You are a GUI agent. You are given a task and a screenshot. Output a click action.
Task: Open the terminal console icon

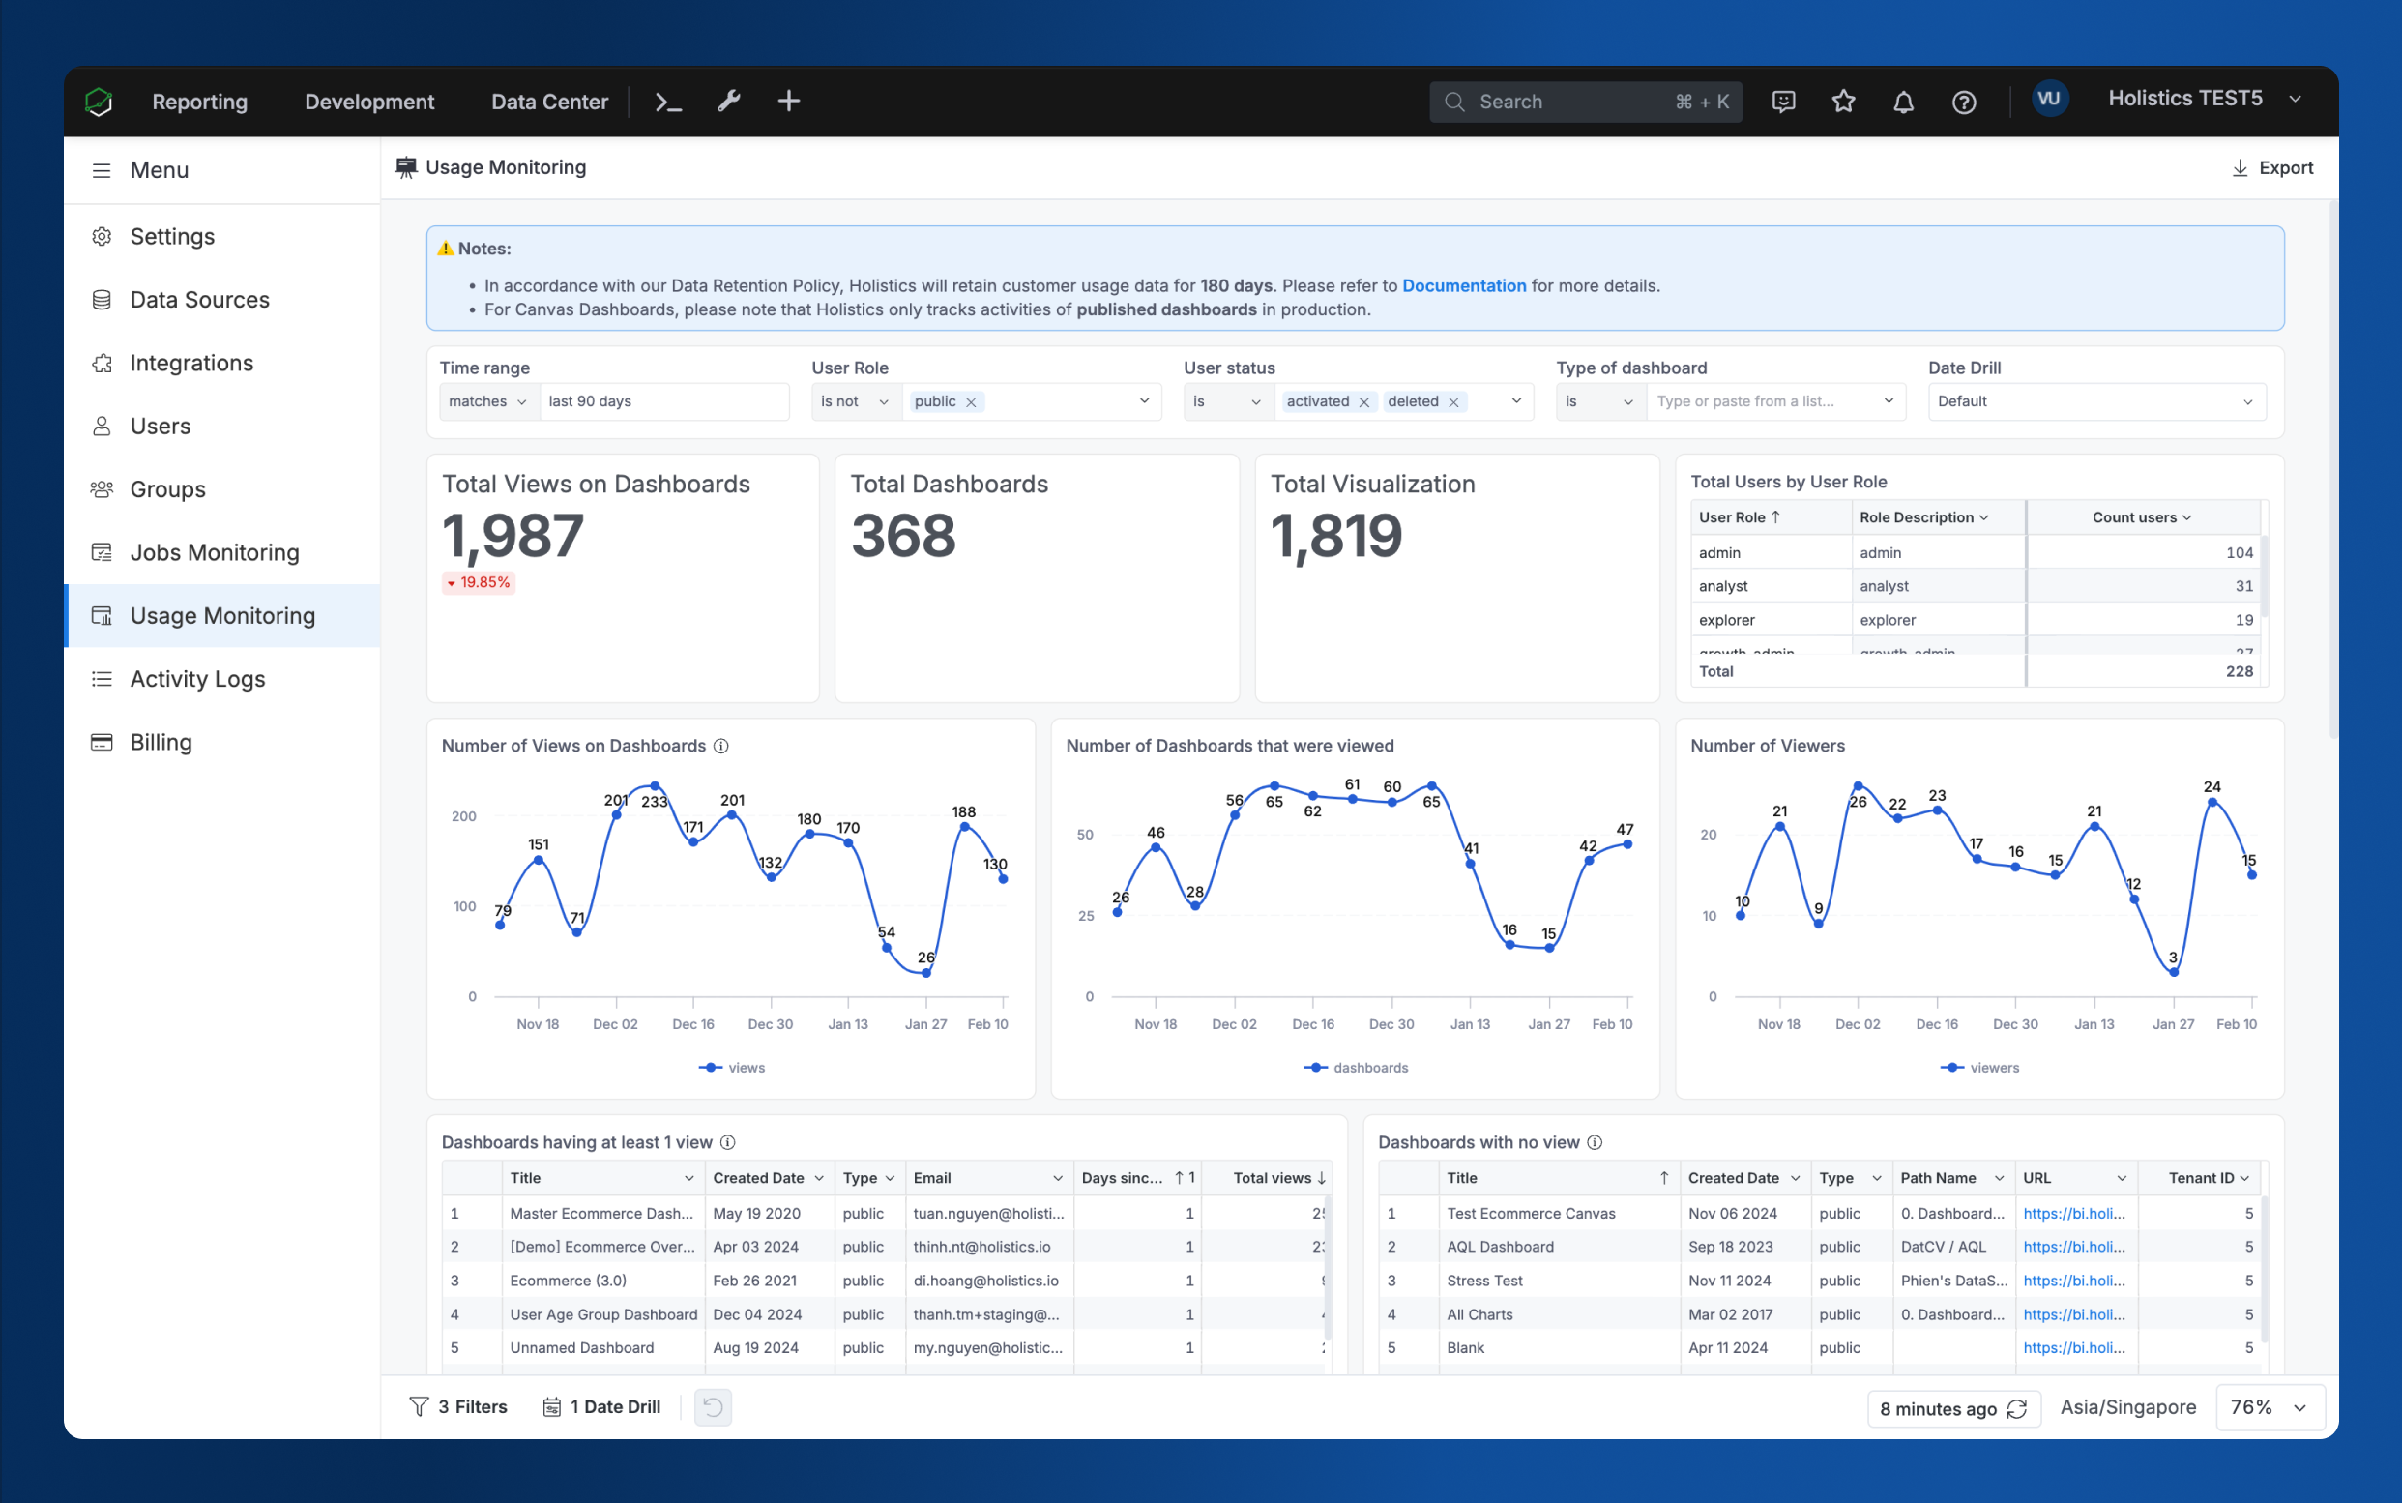tap(668, 102)
